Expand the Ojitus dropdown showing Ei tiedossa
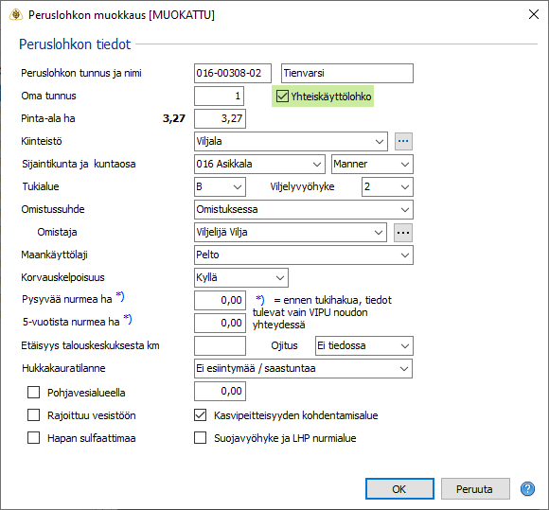This screenshot has width=549, height=510. click(x=364, y=345)
